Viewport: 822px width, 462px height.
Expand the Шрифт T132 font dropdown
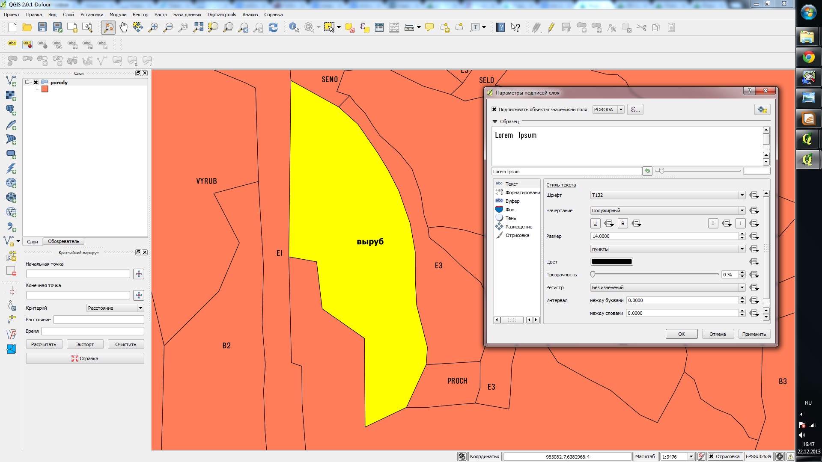click(x=742, y=195)
